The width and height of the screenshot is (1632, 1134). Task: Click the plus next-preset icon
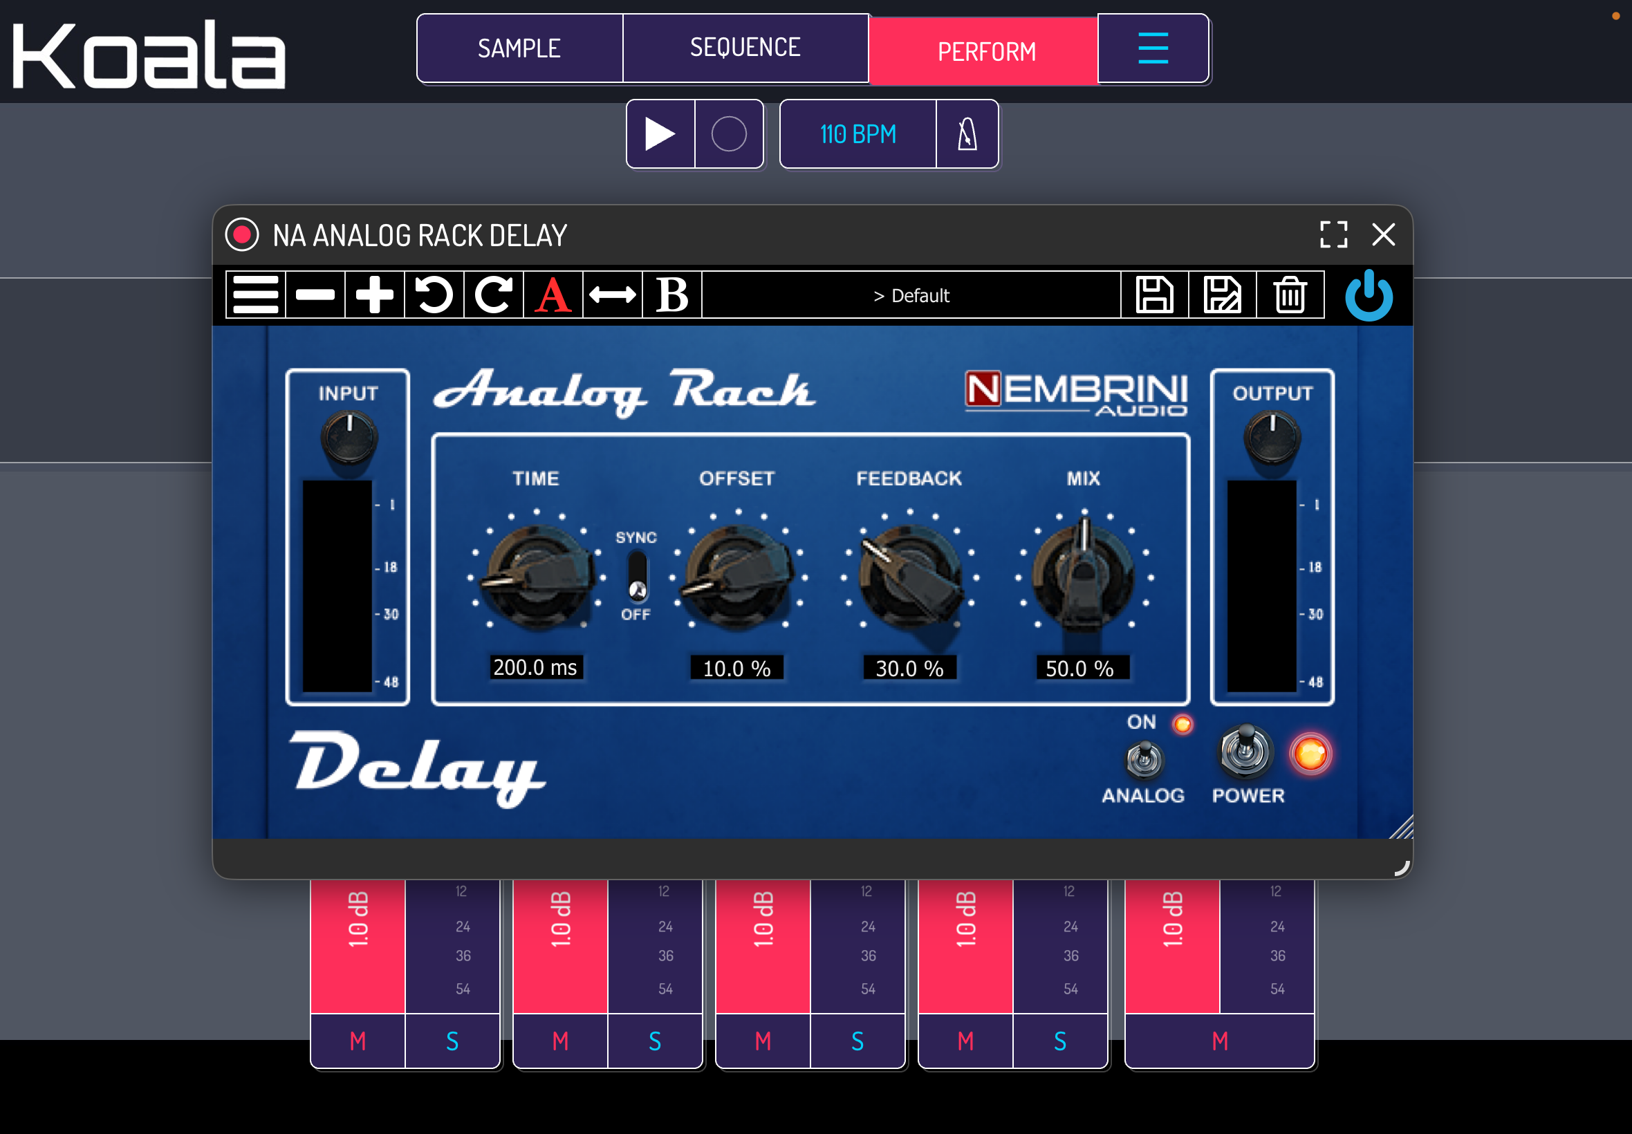374,295
